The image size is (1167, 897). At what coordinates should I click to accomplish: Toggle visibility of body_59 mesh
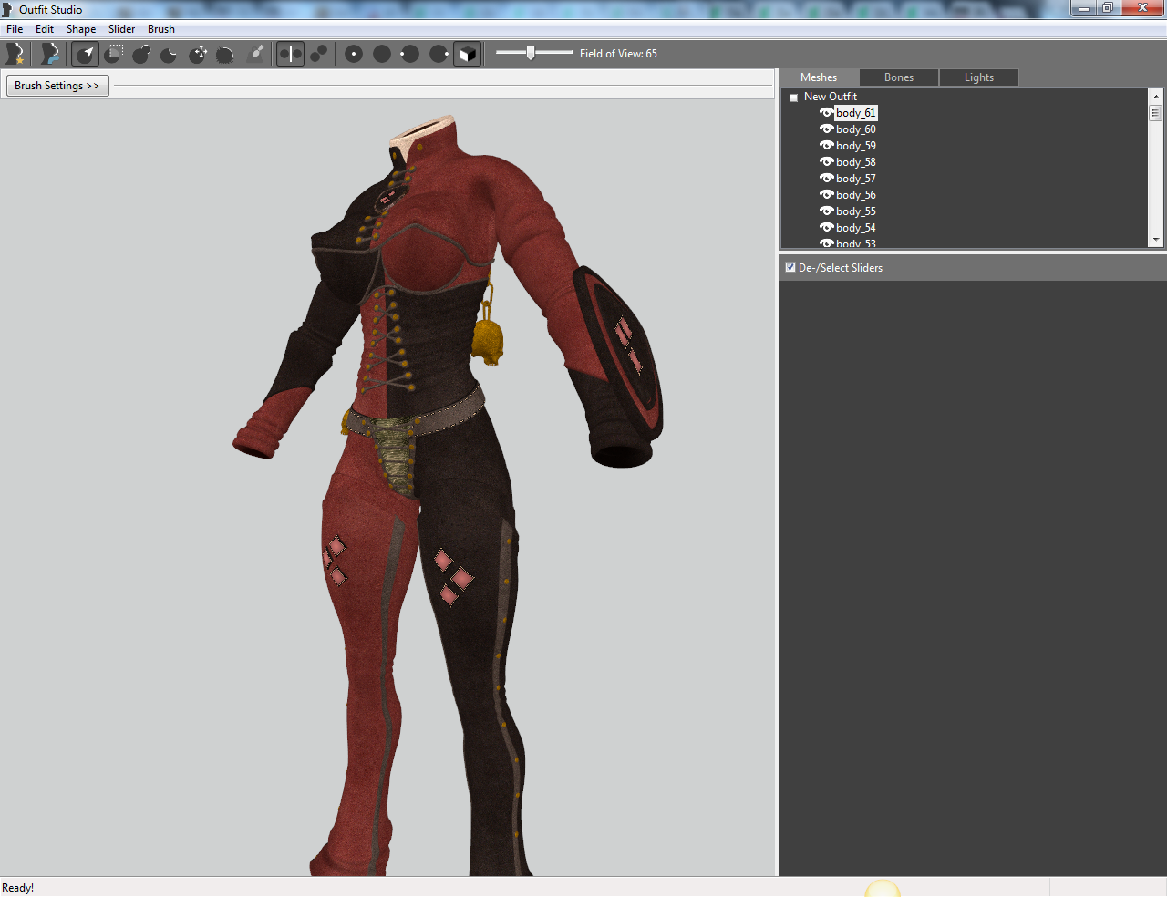pyautogui.click(x=826, y=146)
